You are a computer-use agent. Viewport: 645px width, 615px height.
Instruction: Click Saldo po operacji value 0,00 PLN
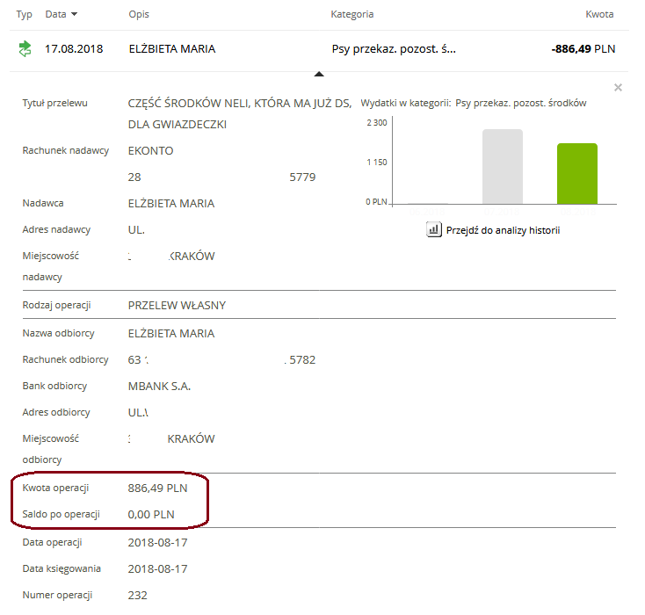151,515
